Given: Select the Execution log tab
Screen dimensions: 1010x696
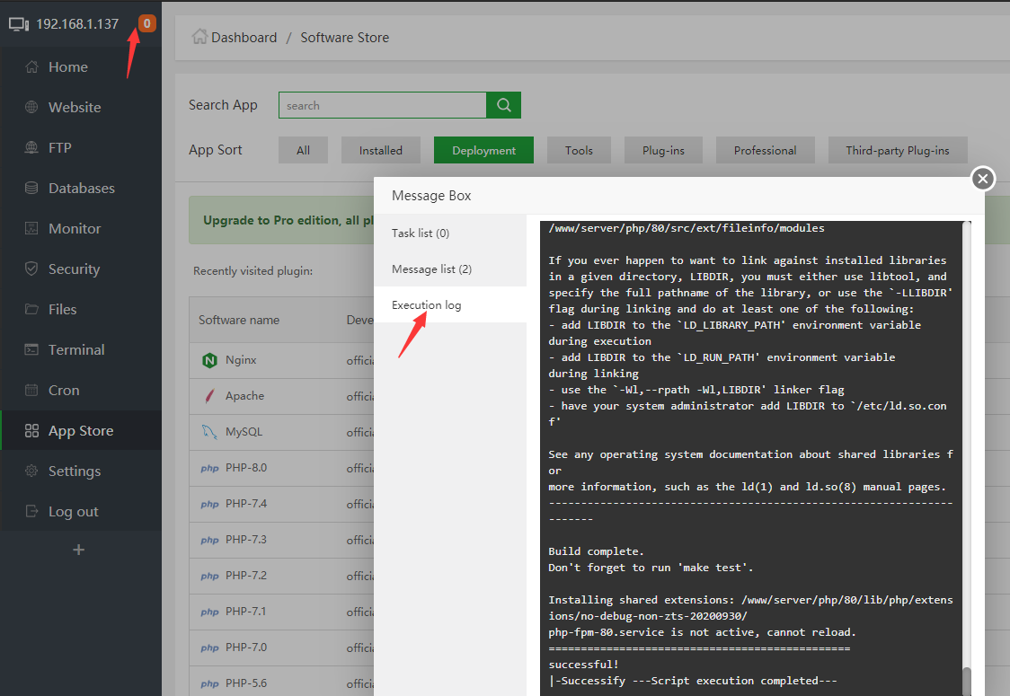Looking at the screenshot, I should 426,305.
